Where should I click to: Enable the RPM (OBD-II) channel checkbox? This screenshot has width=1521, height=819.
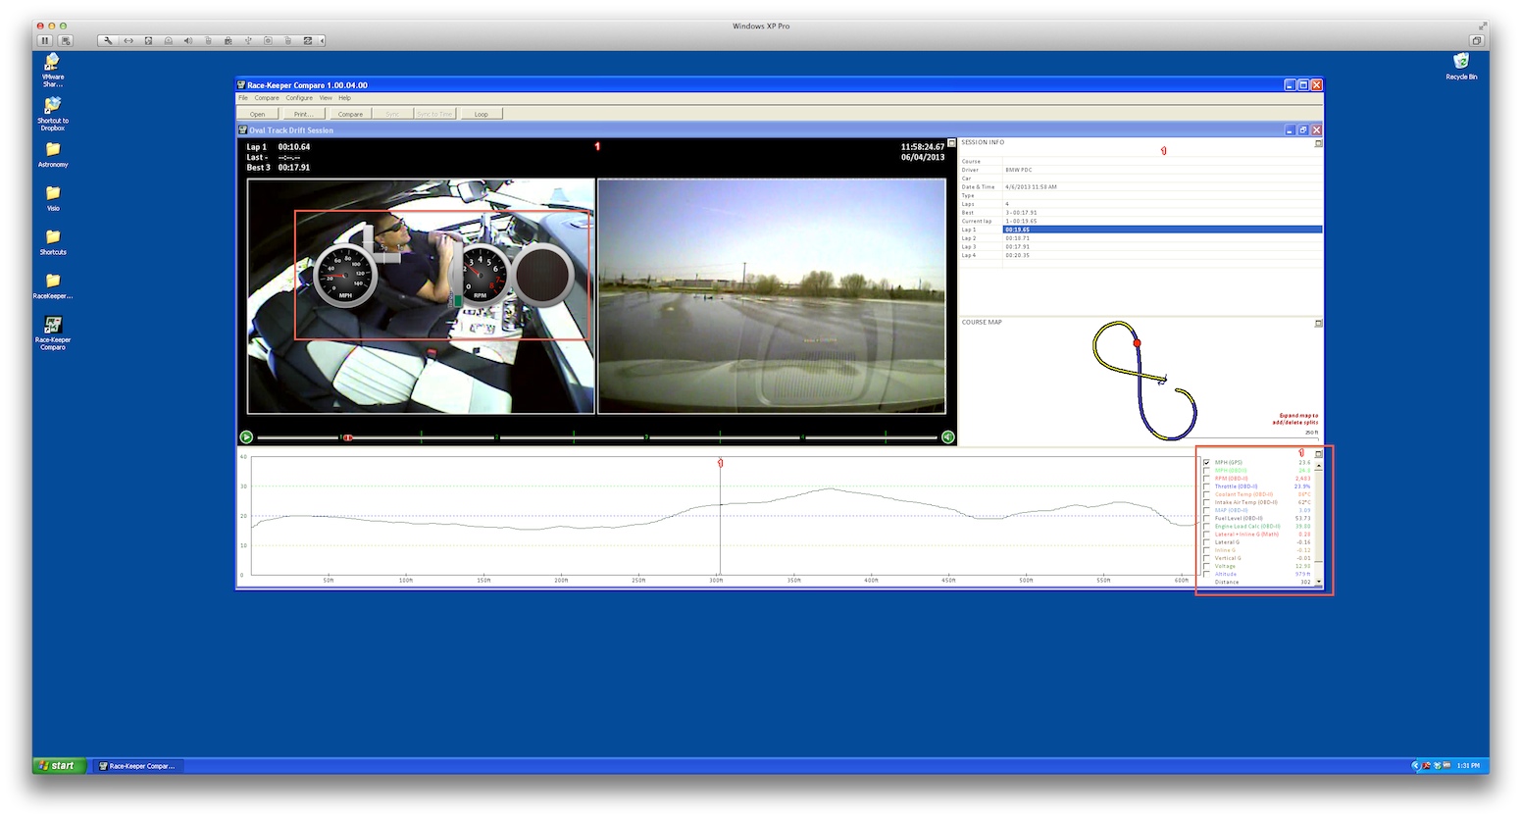(x=1206, y=479)
